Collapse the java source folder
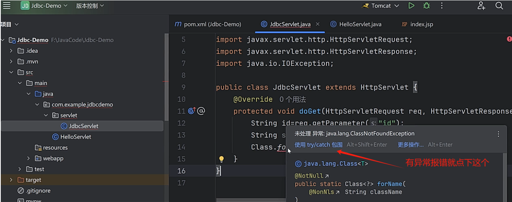The image size is (512, 202). click(28, 94)
